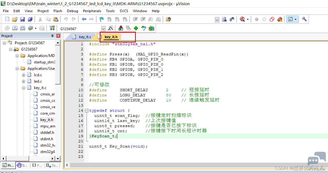Collapse the typedef struct code fold
The width and height of the screenshot is (328, 173).
click(x=86, y=111)
